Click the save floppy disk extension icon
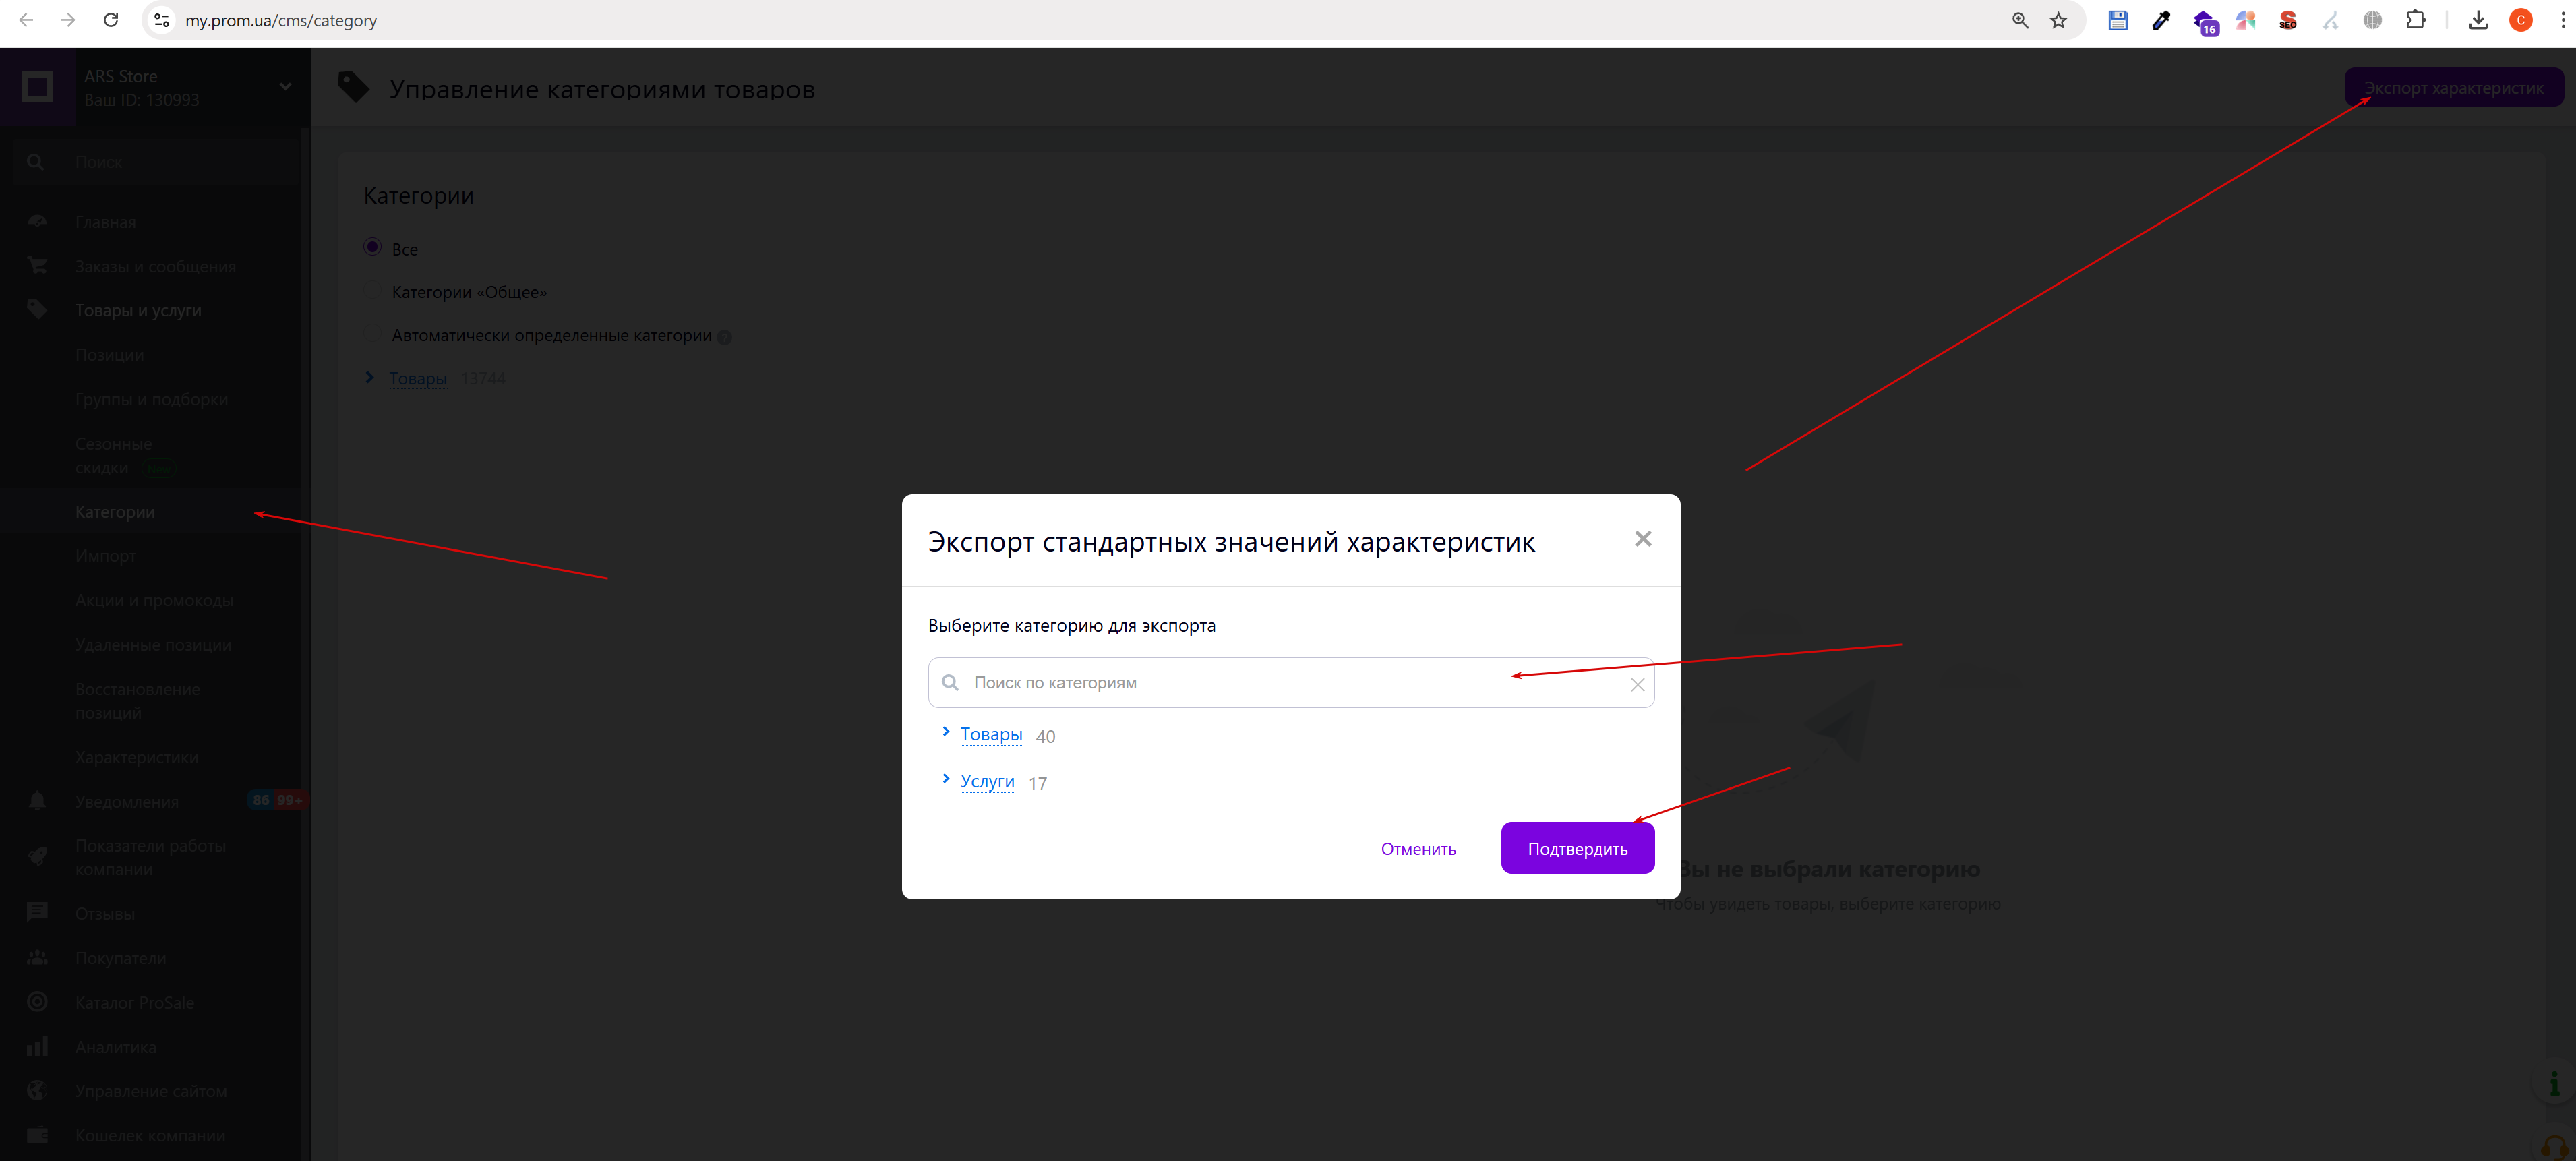2576x1161 pixels. click(x=2118, y=20)
